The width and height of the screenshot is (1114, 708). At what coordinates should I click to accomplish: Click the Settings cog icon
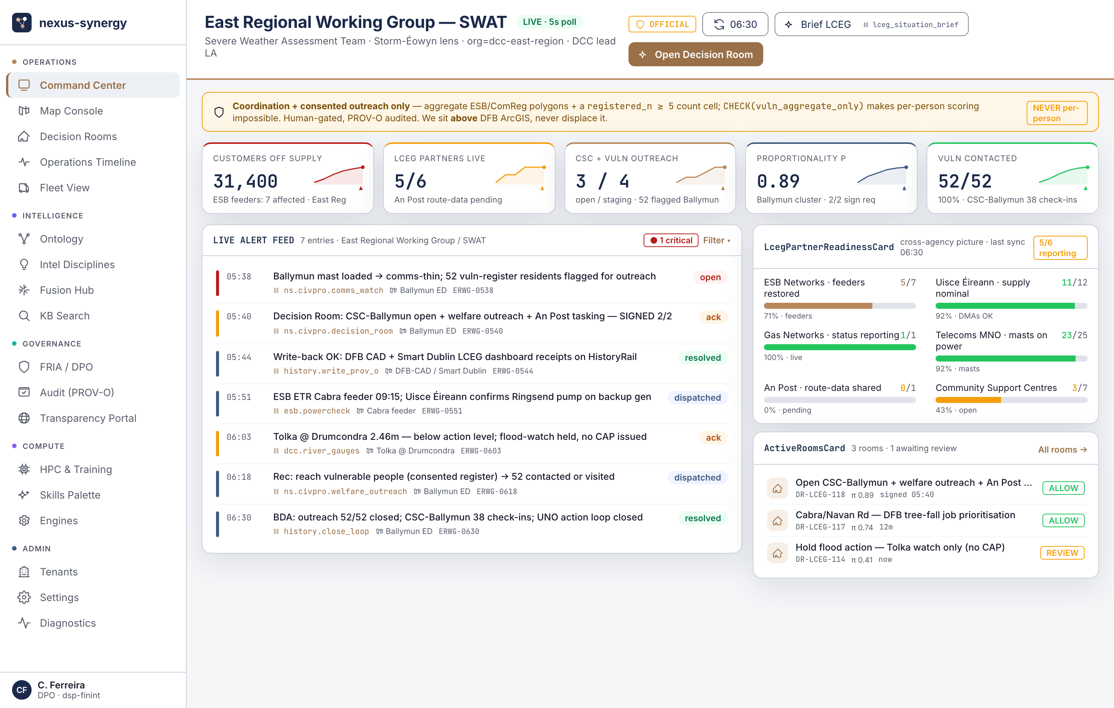[x=24, y=597]
